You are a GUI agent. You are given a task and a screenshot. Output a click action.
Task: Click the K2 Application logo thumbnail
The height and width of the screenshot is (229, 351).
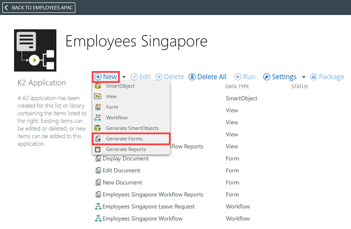pyautogui.click(x=35, y=50)
